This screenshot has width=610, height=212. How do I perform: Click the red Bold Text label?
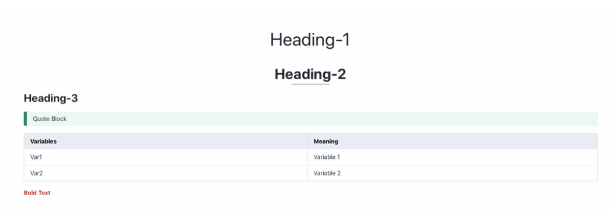37,193
